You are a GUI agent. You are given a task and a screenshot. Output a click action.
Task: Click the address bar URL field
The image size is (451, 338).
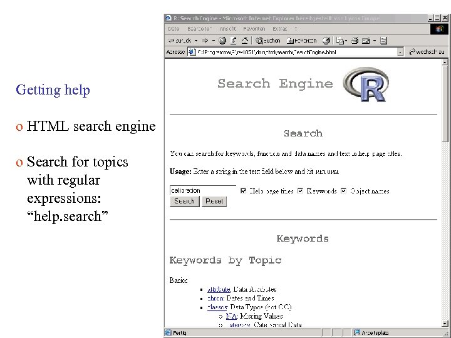pyautogui.click(x=295, y=52)
